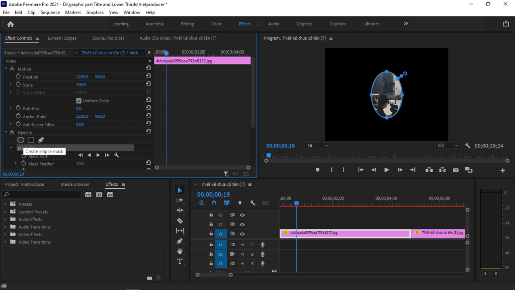Mute the A1 audio track
515x290 pixels.
pos(242,245)
